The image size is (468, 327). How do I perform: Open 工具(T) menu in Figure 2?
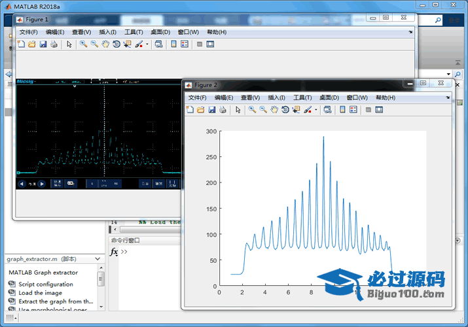[302, 97]
